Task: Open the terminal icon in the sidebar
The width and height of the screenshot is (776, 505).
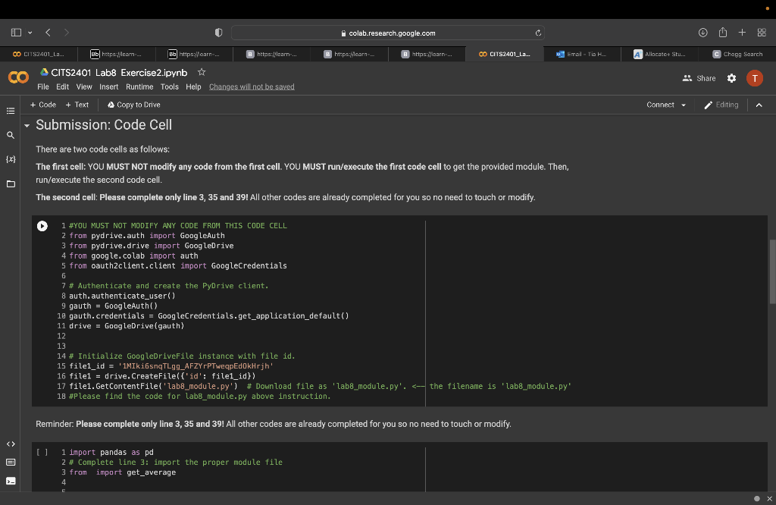Action: [11, 481]
